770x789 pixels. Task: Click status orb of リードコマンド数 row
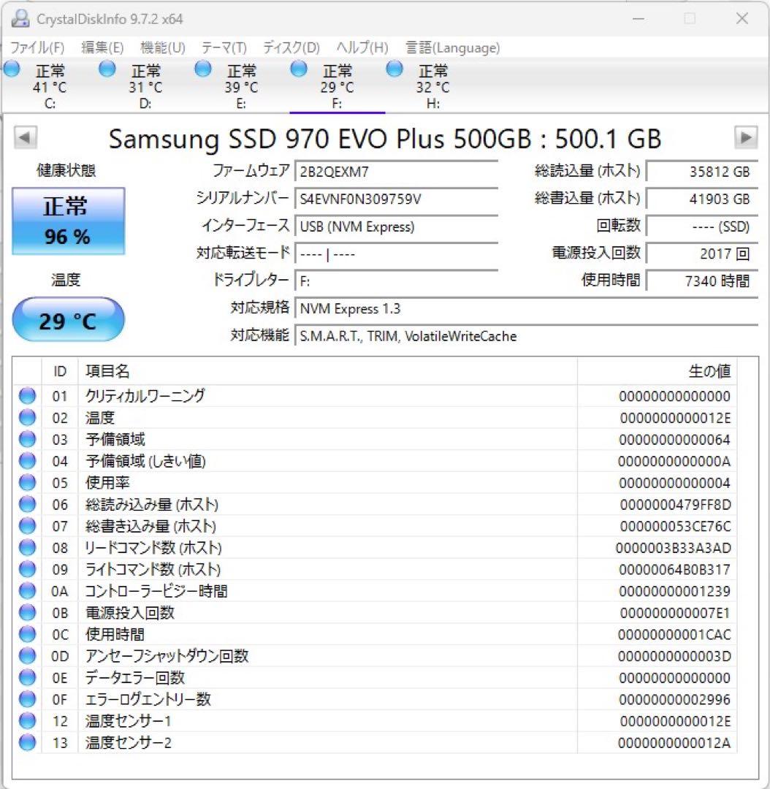tap(27, 547)
